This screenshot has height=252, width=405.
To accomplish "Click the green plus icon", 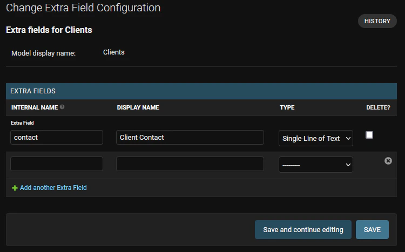I will (x=15, y=188).
